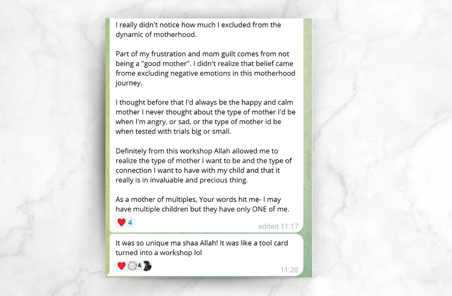The width and height of the screenshot is (452, 296).
Task: Click the quoted phrase "good mother"
Action: [167, 64]
